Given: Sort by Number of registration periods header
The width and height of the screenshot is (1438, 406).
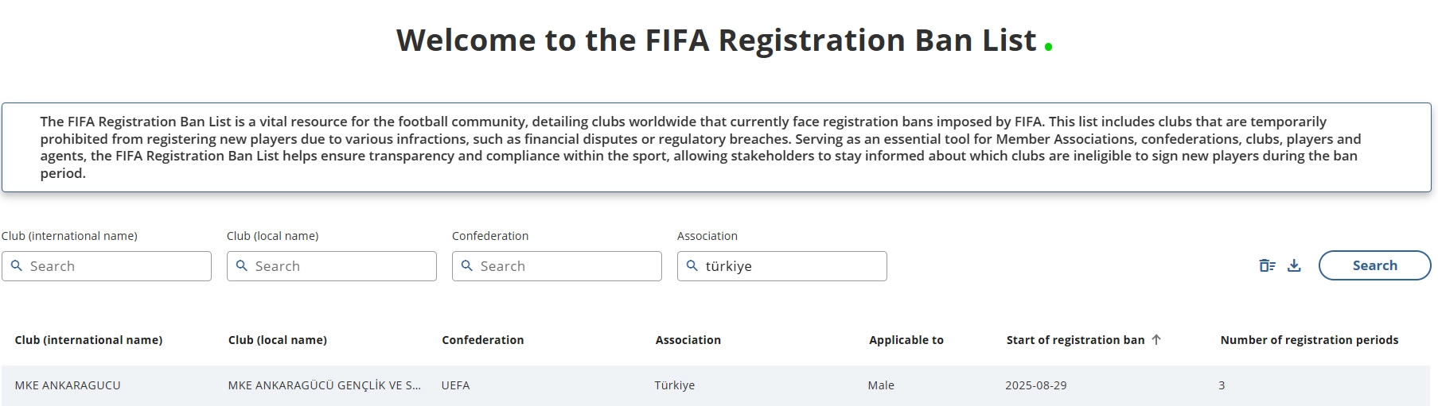Looking at the screenshot, I should point(1308,340).
